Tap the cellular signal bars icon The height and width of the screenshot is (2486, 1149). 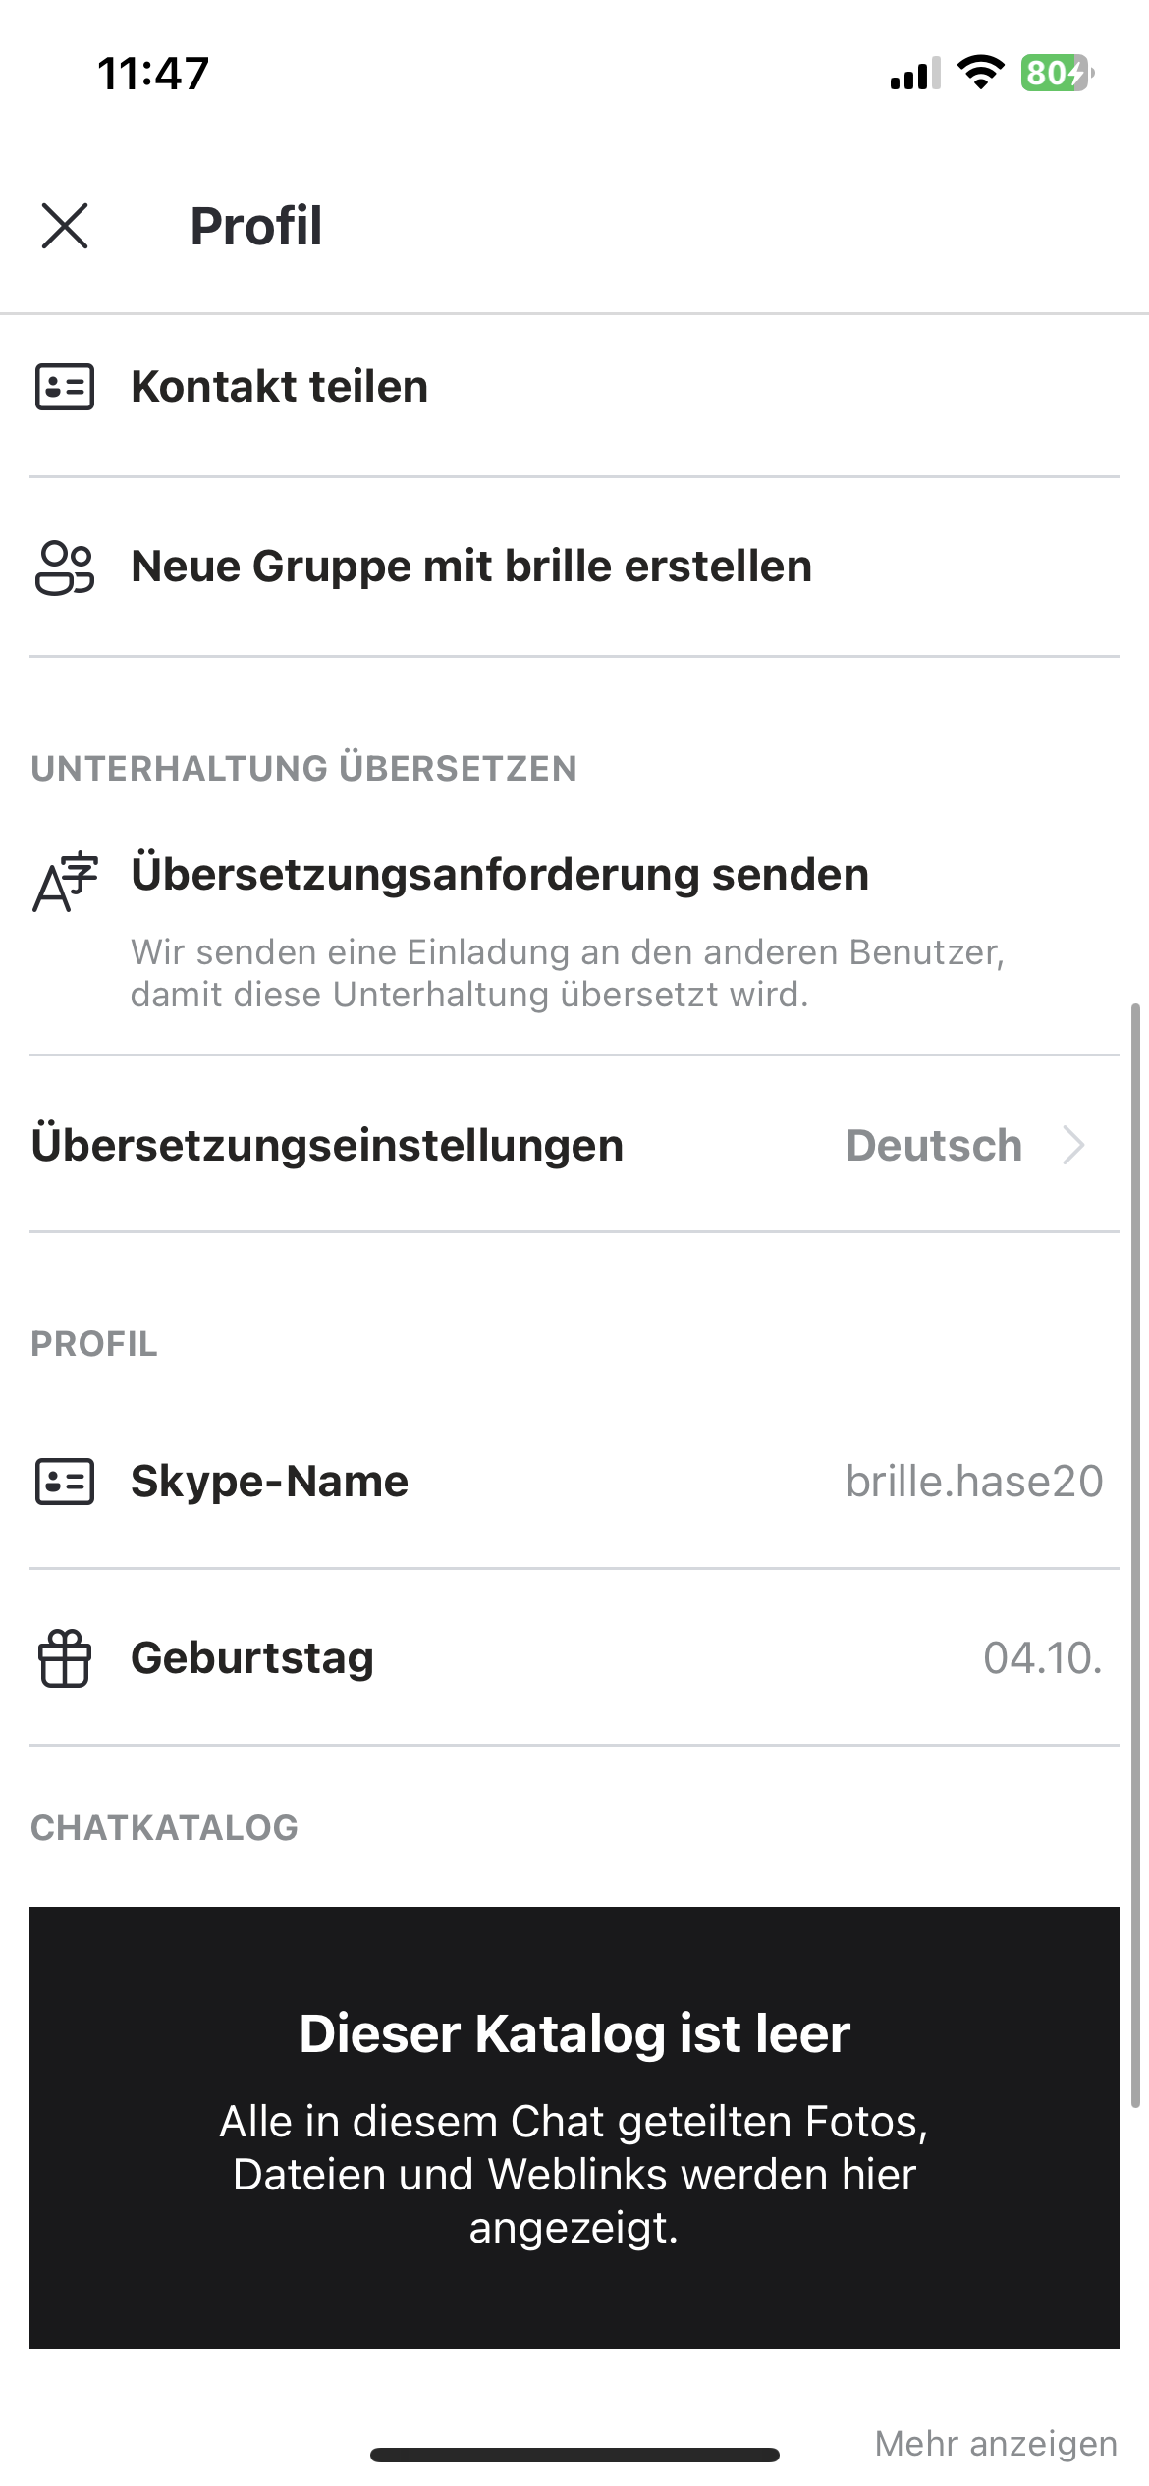click(915, 74)
